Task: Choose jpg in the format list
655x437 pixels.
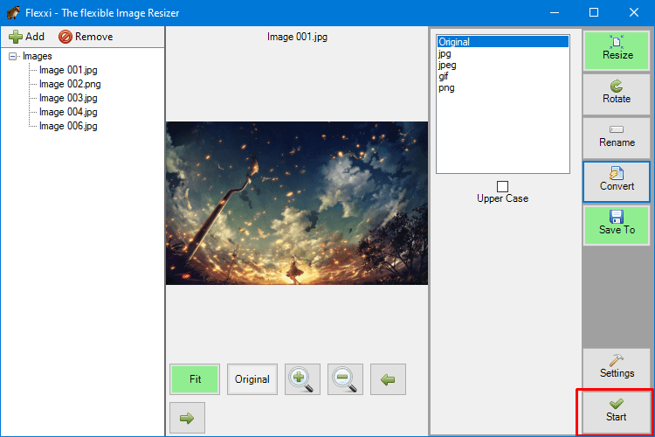Action: [502, 53]
